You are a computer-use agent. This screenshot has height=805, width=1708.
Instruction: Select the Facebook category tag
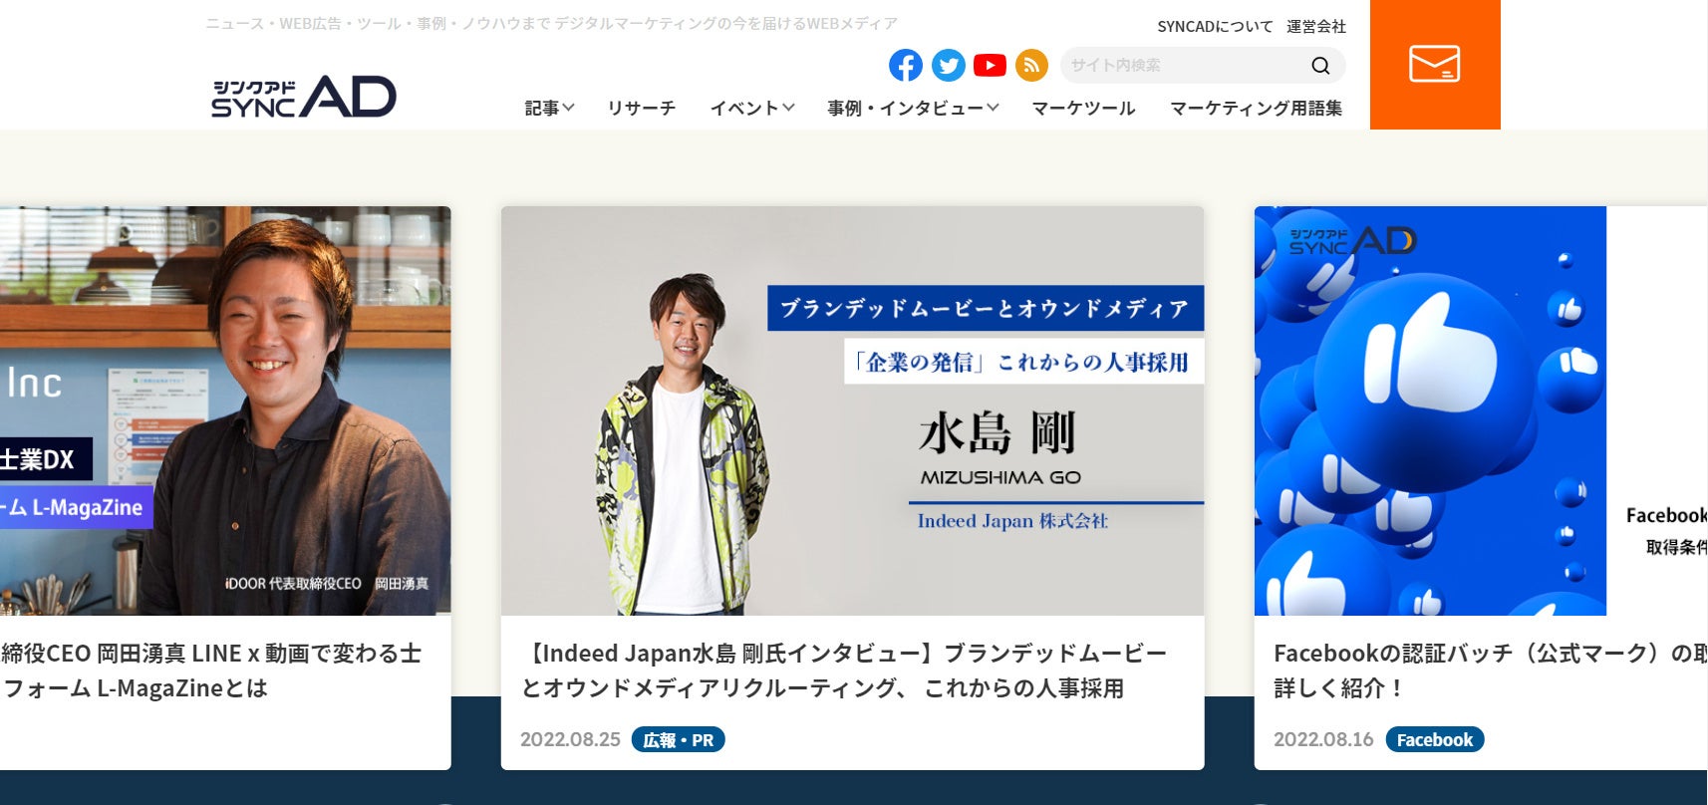1434,739
